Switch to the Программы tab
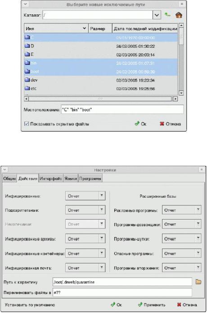The height and width of the screenshot is (313, 207). tap(90, 178)
